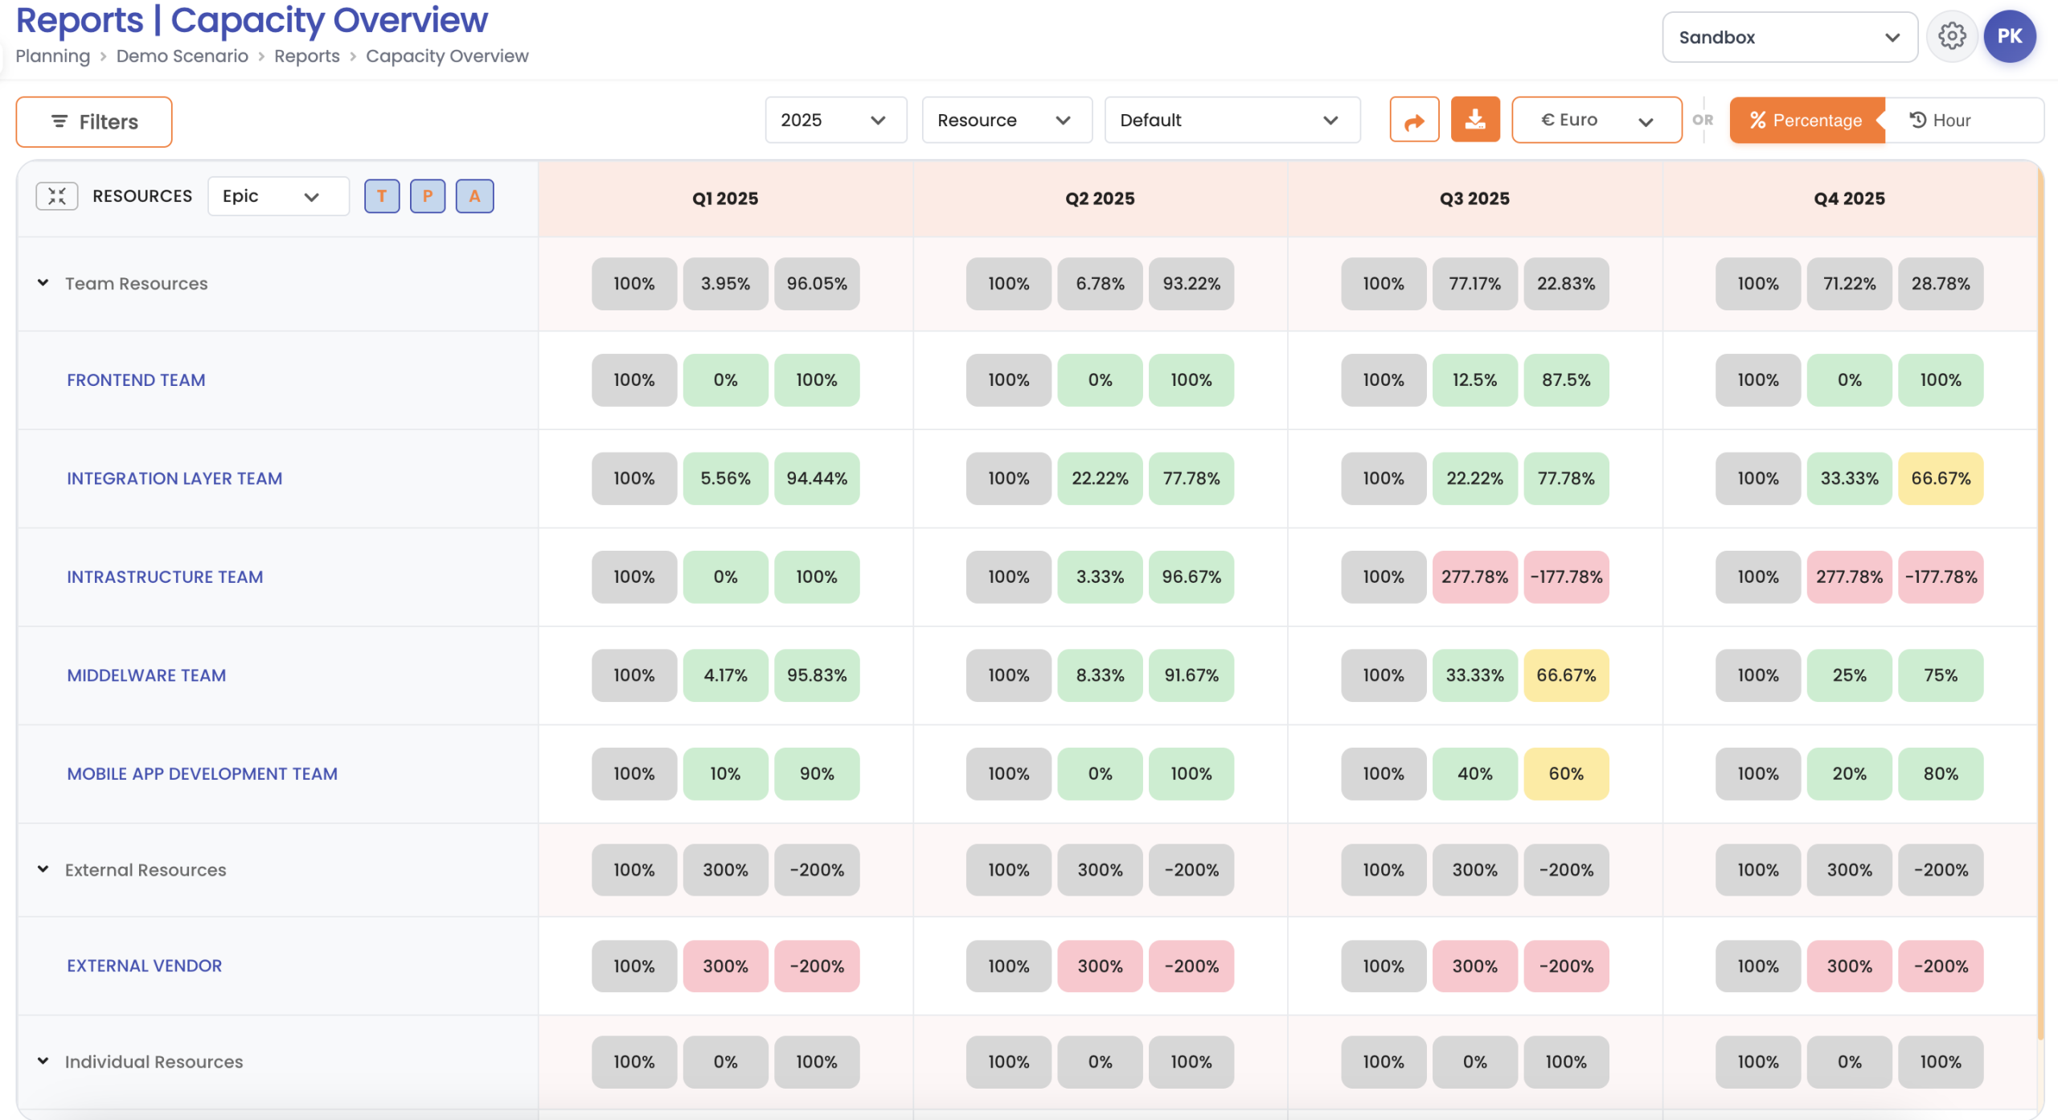Click the clock icon next to Hour
Screen dimensions: 2058x1120
click(1917, 120)
